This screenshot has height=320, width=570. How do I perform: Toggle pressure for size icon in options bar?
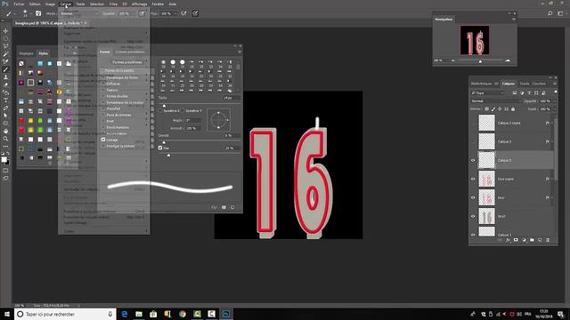point(195,13)
